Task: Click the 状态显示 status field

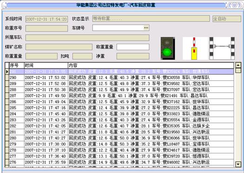Action: (151, 19)
